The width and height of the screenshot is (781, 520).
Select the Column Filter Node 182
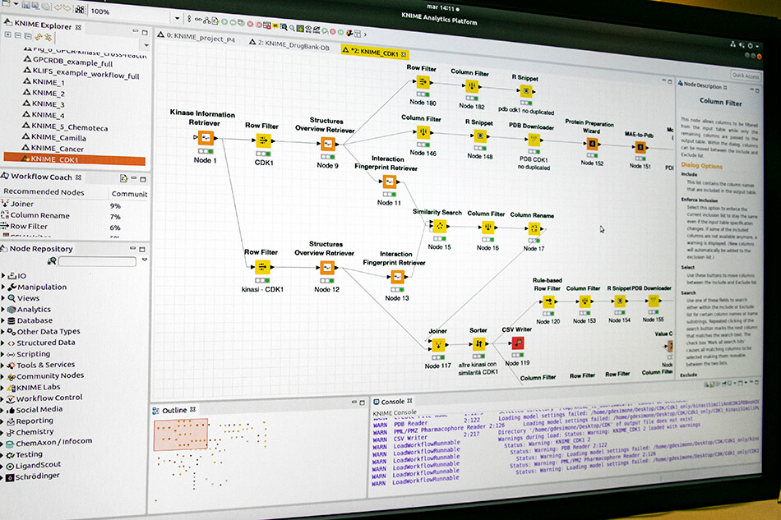click(x=472, y=86)
